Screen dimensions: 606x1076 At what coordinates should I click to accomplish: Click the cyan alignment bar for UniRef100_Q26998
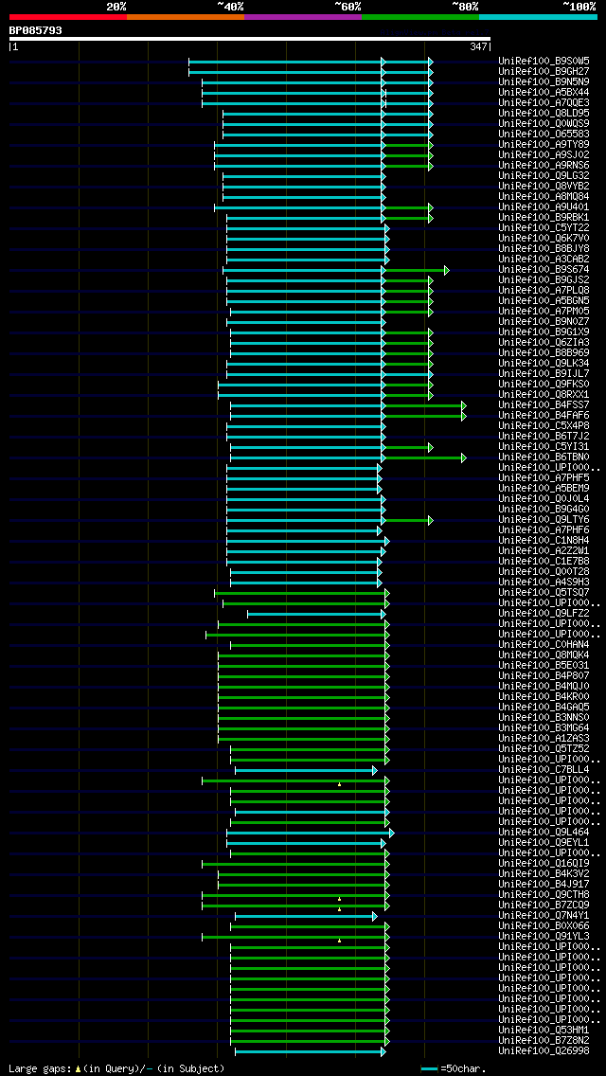[x=311, y=1051]
